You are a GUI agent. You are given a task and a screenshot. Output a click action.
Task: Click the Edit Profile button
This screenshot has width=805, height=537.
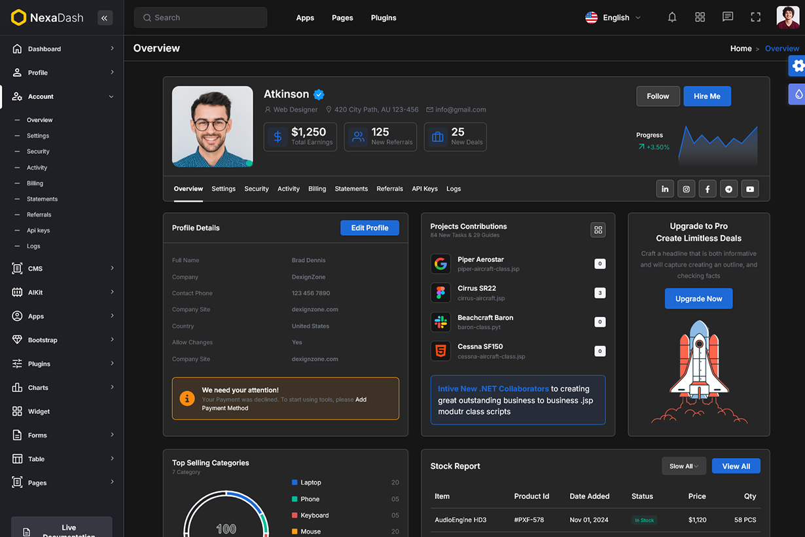pyautogui.click(x=370, y=228)
